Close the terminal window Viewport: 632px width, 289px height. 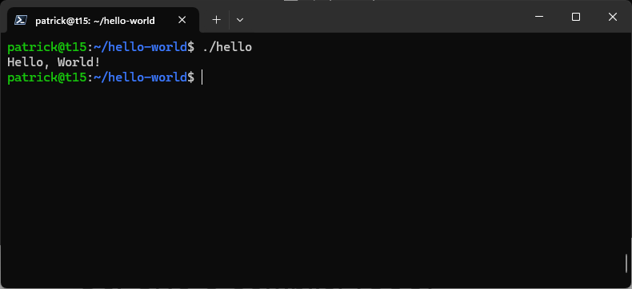pos(613,17)
